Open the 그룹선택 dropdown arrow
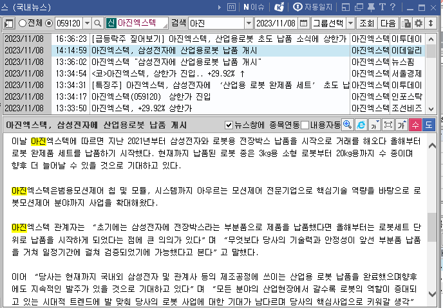Screen dimensions: 443x308 350,23
